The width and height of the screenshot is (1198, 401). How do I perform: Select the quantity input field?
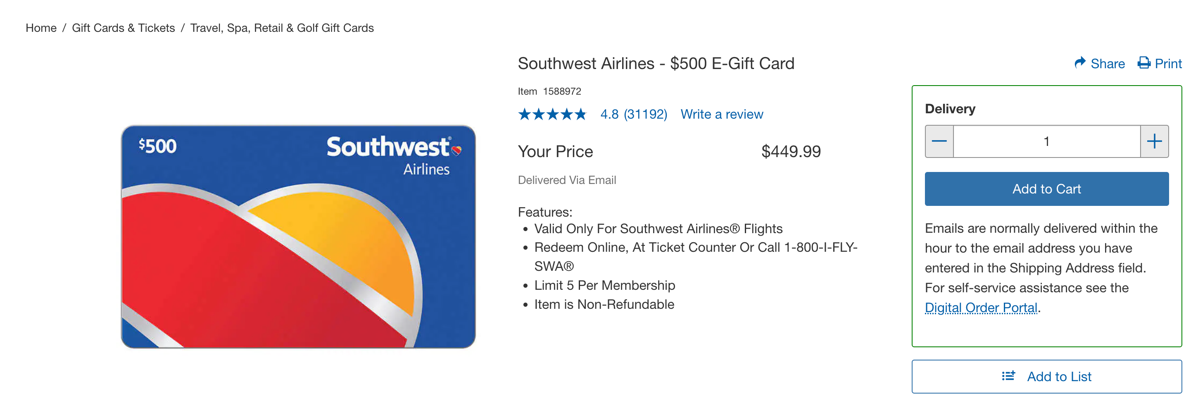1046,141
